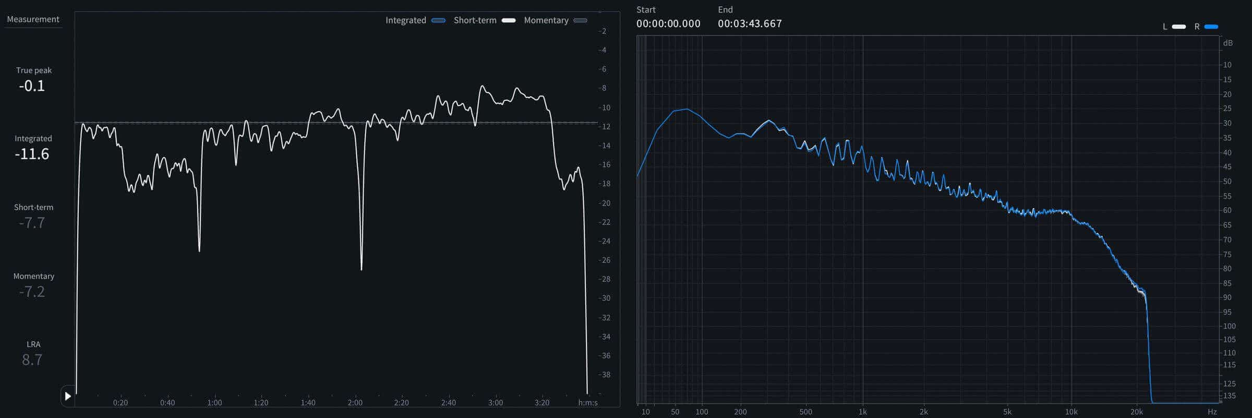Image resolution: width=1252 pixels, height=418 pixels.
Task: Click the Integrated loudness value -11.6
Action: click(x=32, y=154)
